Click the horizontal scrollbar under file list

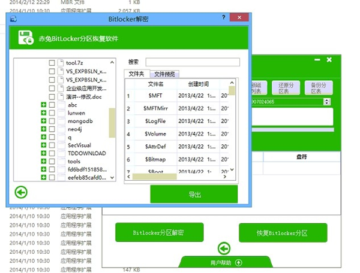point(154,177)
